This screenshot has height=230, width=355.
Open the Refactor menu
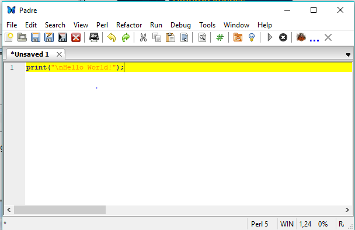pos(129,25)
